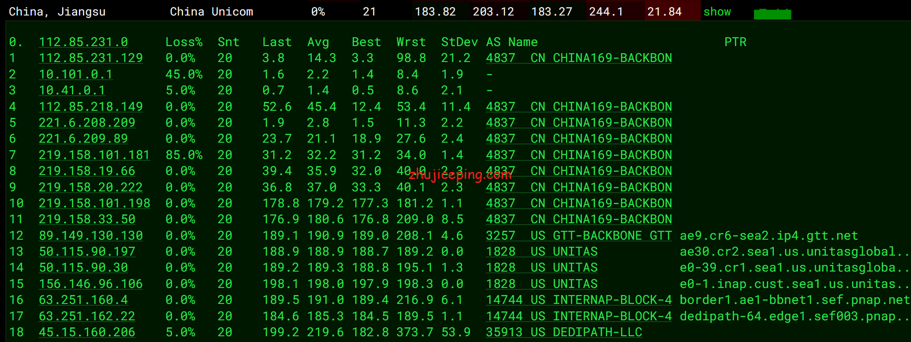Select the red-highlighted '244.1' value

(x=606, y=12)
